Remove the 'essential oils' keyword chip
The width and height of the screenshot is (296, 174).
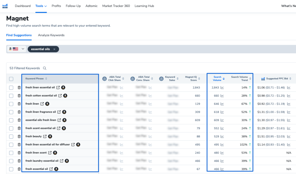pos(54,49)
